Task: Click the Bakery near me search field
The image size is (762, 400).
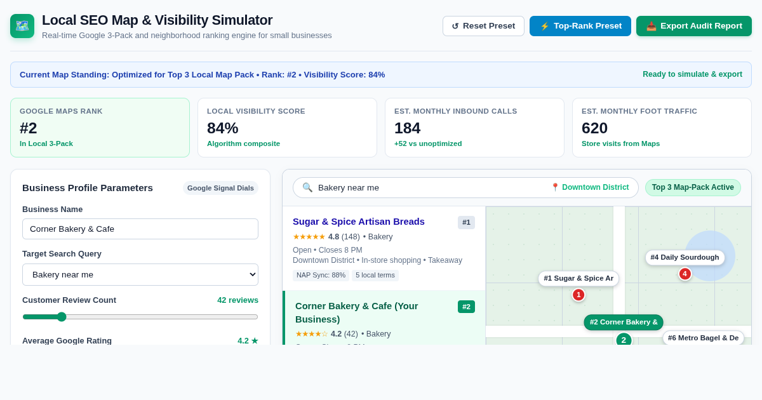Action: tap(465, 187)
